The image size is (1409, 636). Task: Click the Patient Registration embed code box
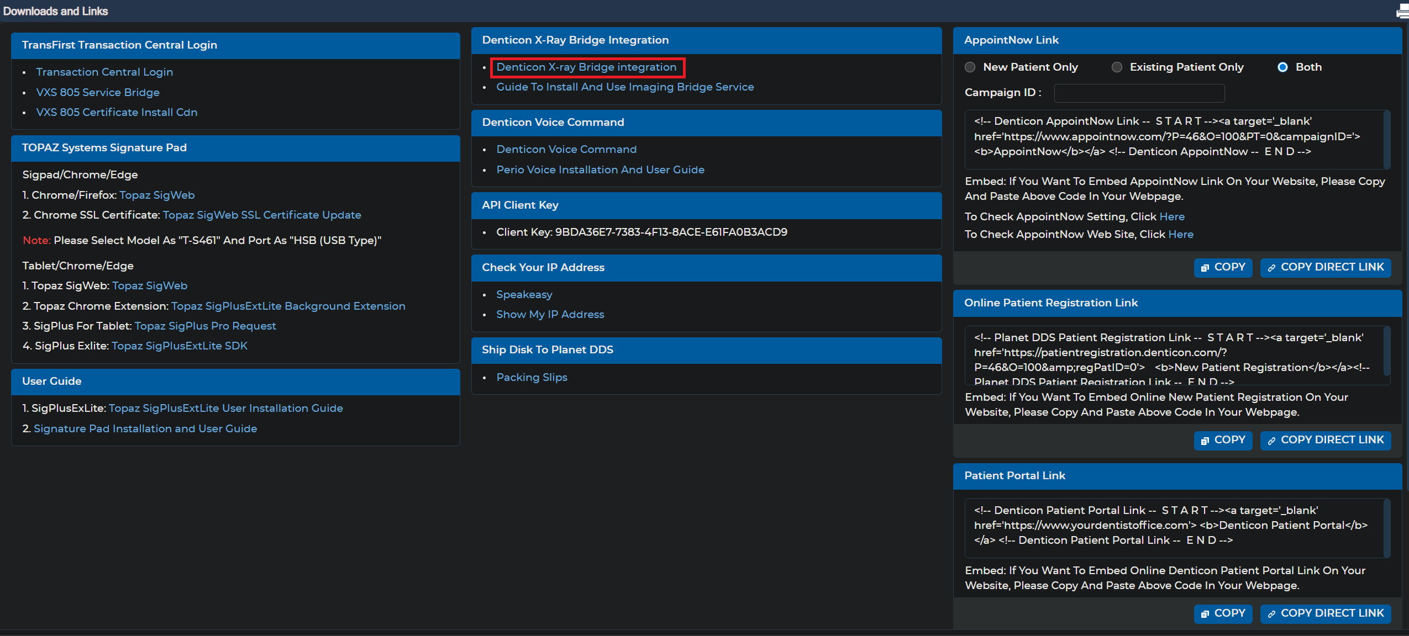1177,356
